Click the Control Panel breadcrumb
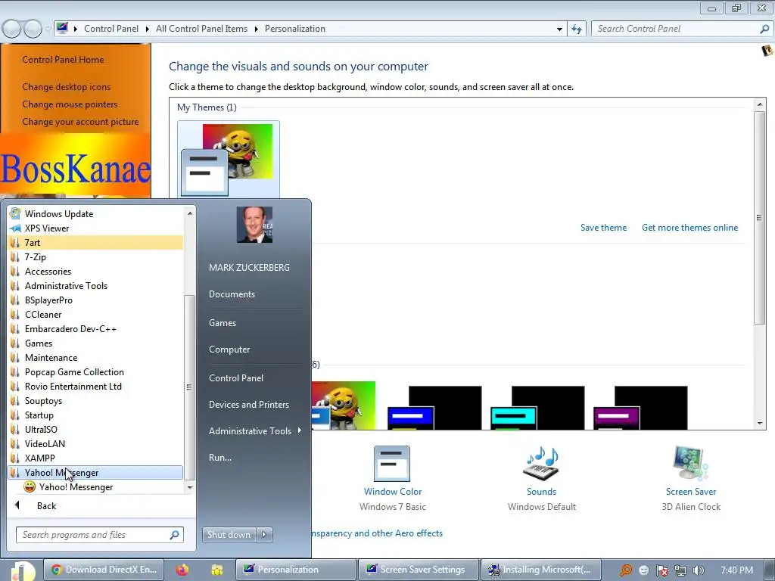Image resolution: width=775 pixels, height=581 pixels. (x=111, y=29)
